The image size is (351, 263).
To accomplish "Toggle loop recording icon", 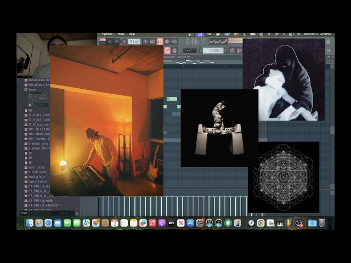I will [174, 42].
